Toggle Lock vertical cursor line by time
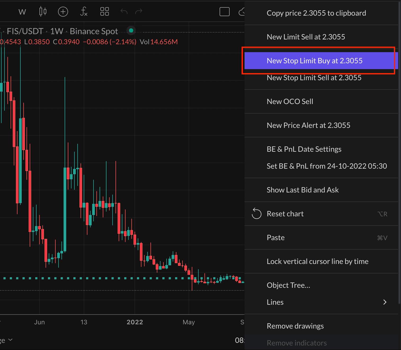The height and width of the screenshot is (350, 401). (321, 261)
